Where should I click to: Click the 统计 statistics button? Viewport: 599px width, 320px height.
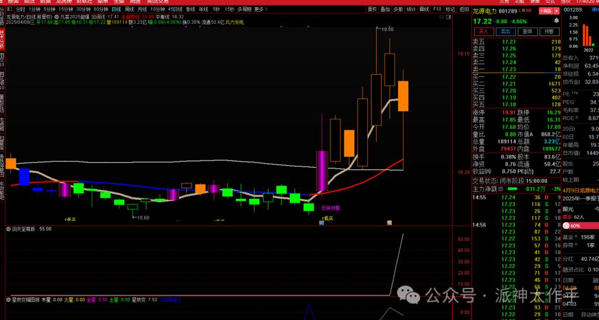point(411,9)
